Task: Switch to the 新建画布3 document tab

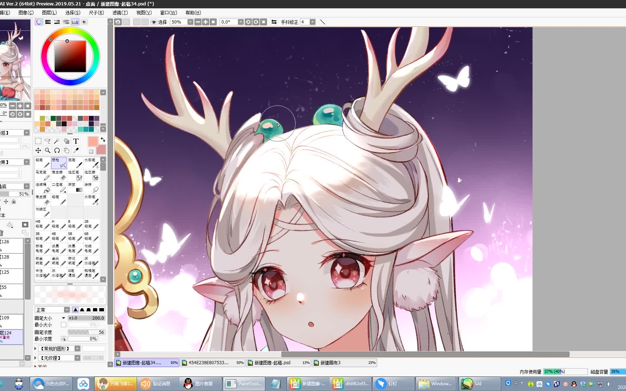Action: 345,363
